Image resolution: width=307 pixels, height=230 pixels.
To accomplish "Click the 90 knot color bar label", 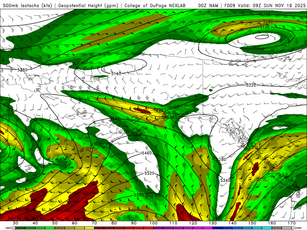I will click(134, 223).
